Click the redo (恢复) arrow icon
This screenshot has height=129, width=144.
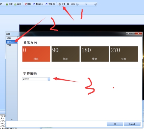pos(47,4)
